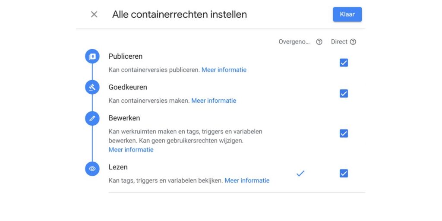Select the Bewerken permission title
This screenshot has height=221, width=442.
124,118
